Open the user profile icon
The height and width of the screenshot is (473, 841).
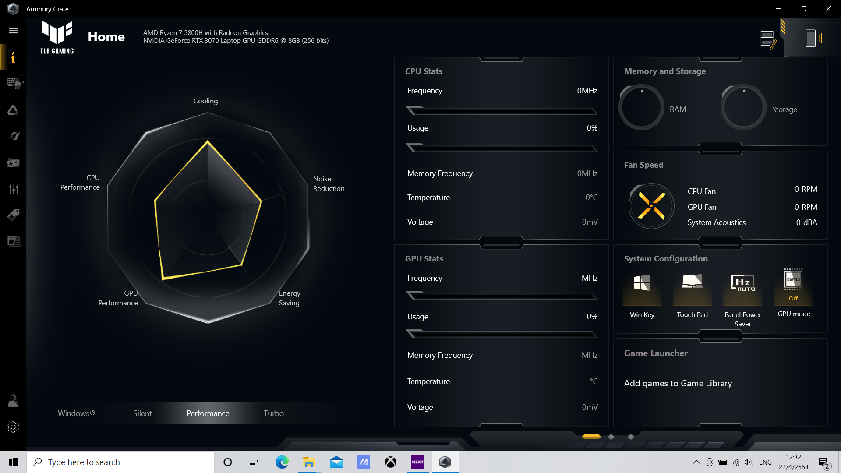point(13,401)
